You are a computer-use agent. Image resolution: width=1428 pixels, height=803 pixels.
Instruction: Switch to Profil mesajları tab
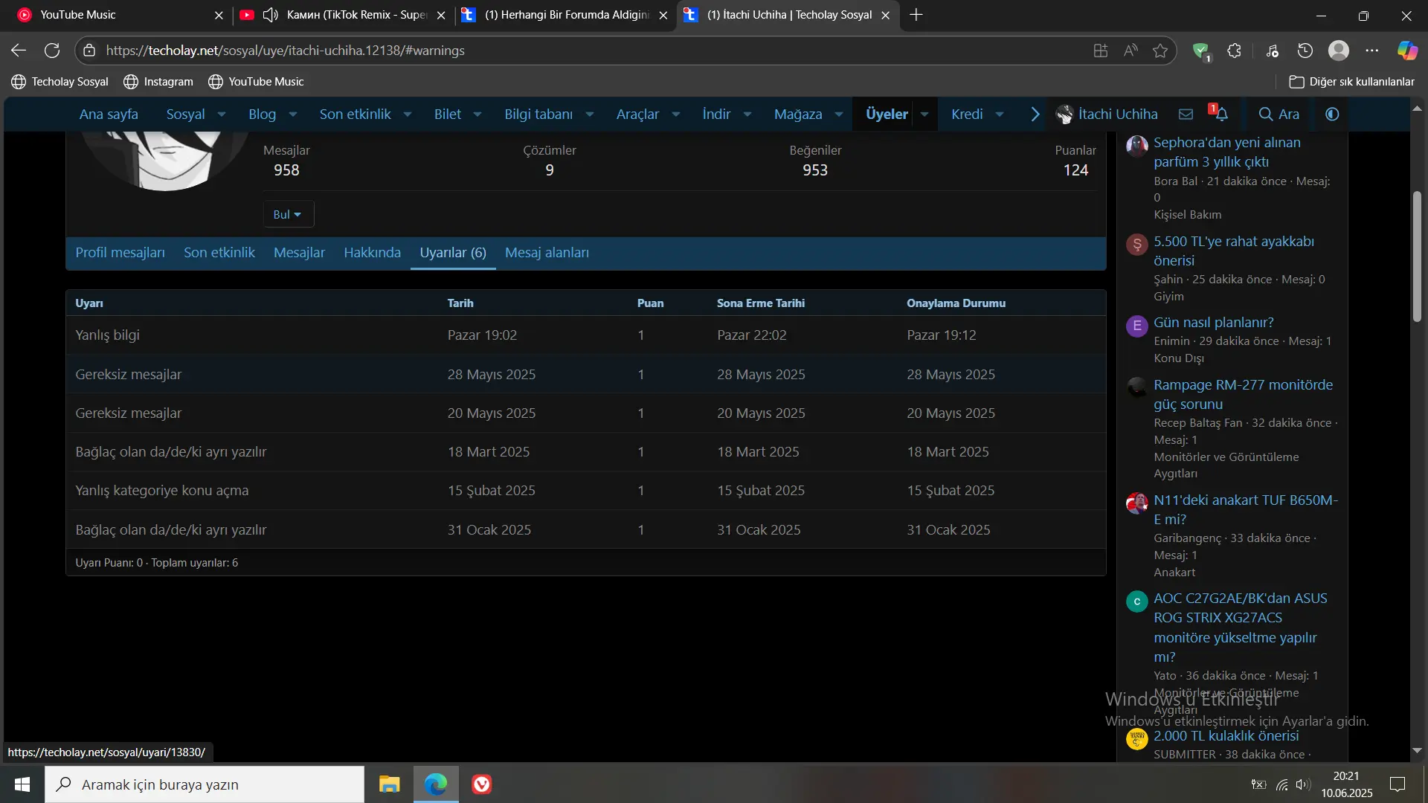tap(120, 253)
